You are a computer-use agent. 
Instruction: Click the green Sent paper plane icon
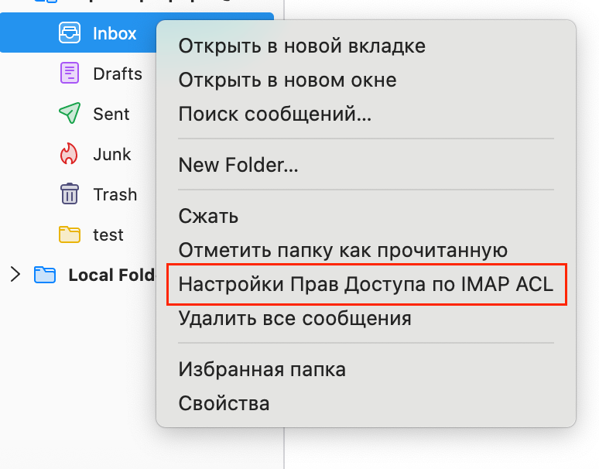tap(70, 114)
